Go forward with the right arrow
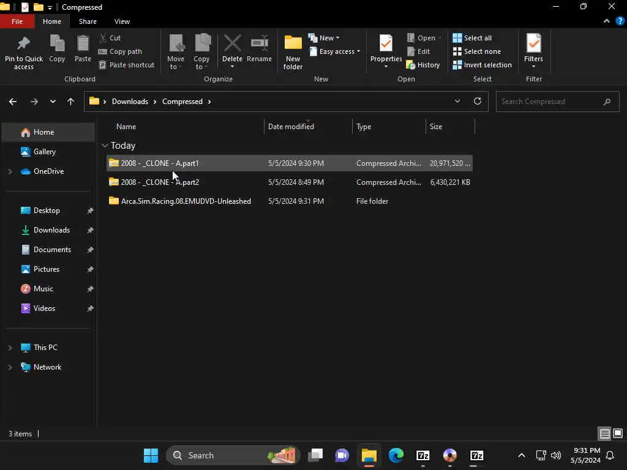 pyautogui.click(x=34, y=102)
